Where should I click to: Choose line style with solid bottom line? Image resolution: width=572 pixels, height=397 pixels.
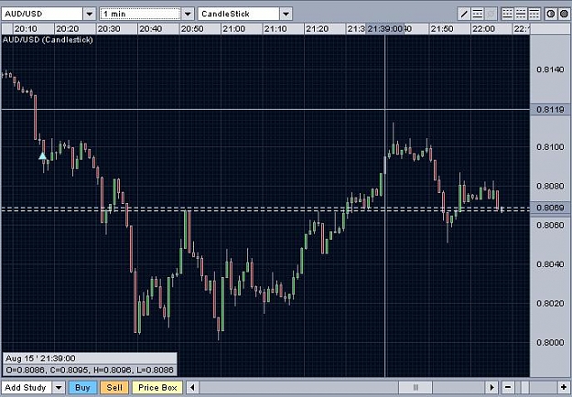click(507, 15)
